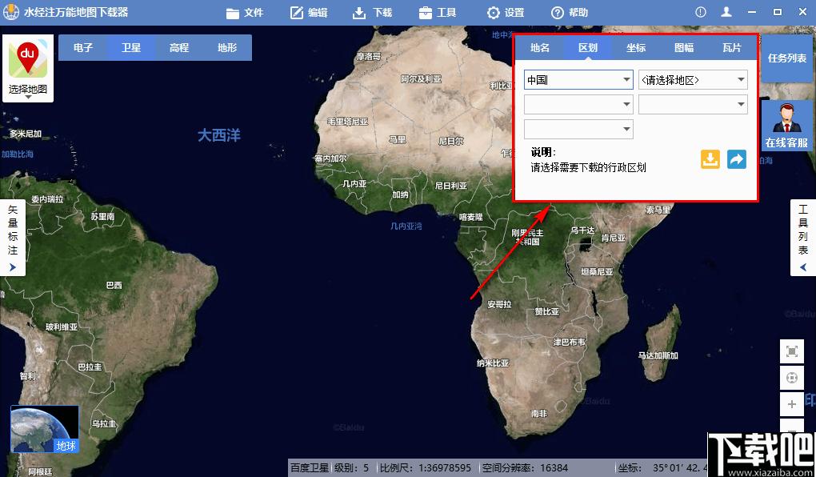The image size is (816, 477).
Task: Switch to 高程 map layer
Action: (x=179, y=47)
